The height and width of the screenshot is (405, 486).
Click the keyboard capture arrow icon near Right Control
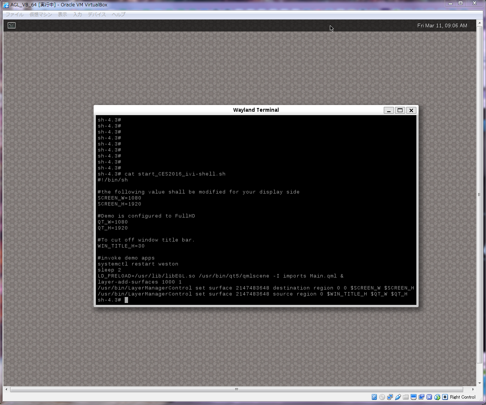click(x=445, y=397)
